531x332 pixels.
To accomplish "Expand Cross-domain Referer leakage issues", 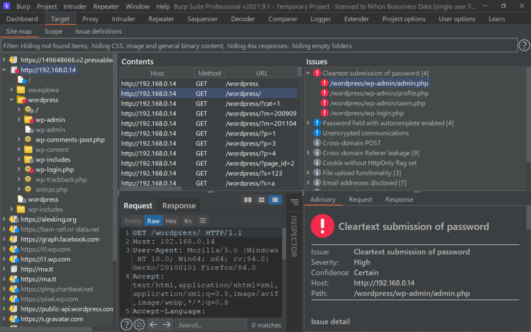I will pyautogui.click(x=308, y=153).
